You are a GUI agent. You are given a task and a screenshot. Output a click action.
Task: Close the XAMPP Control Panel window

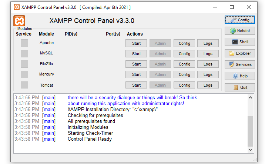249,7
